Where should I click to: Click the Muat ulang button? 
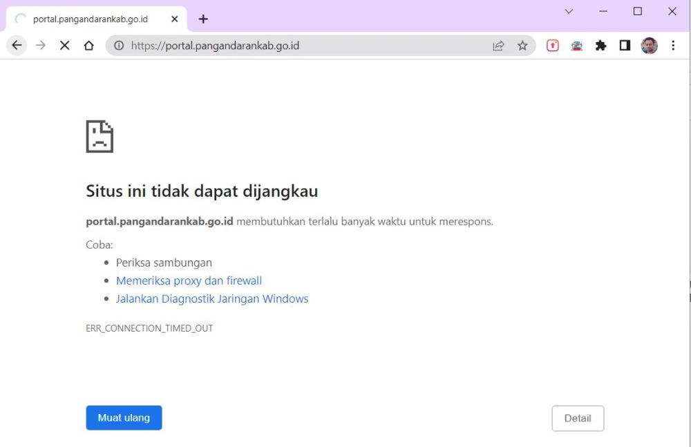(124, 418)
